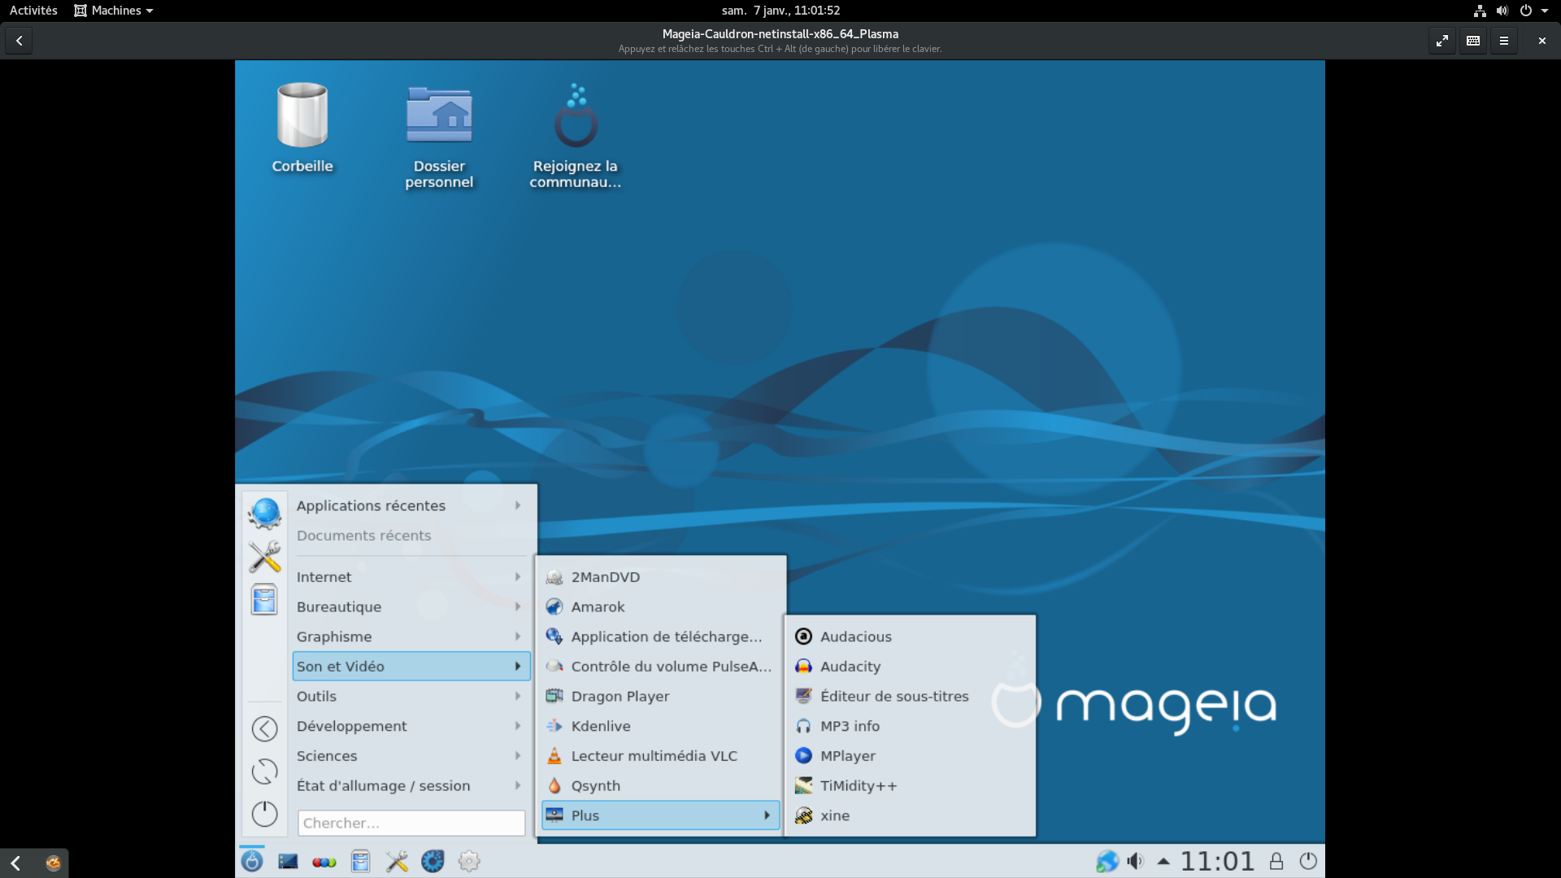The height and width of the screenshot is (878, 1561).
Task: Click the three colored dots panel icon
Action: click(x=324, y=862)
